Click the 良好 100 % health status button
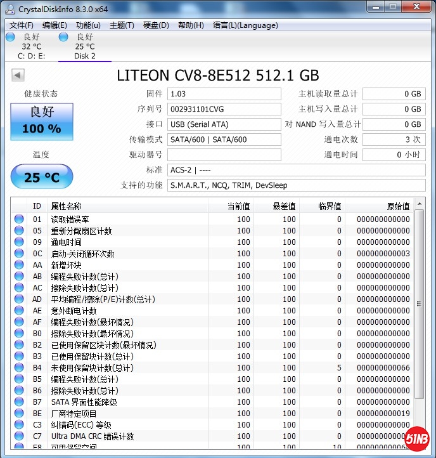This screenshot has width=436, height=458. 42,121
